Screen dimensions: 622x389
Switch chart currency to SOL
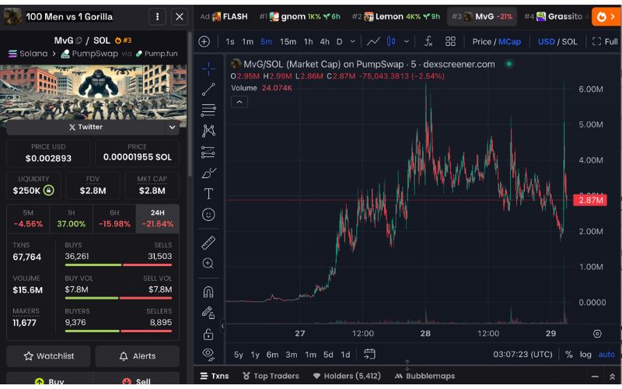point(570,41)
